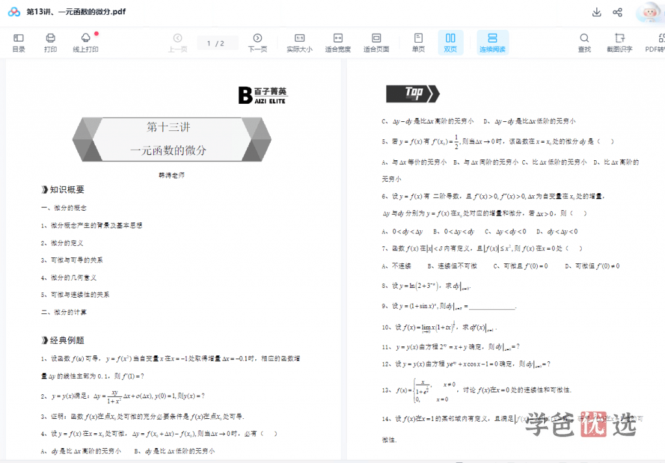
Task: Click the line 1、微分概念产生的背景及基本思想
Action: pyautogui.click(x=92, y=226)
